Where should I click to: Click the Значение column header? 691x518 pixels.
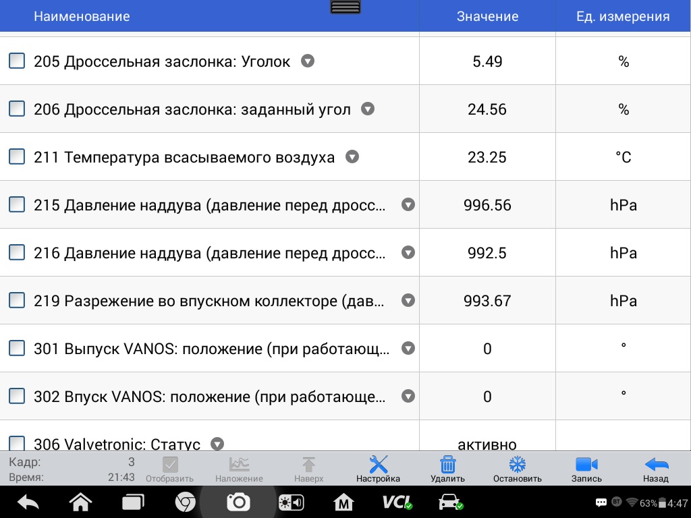point(487,16)
